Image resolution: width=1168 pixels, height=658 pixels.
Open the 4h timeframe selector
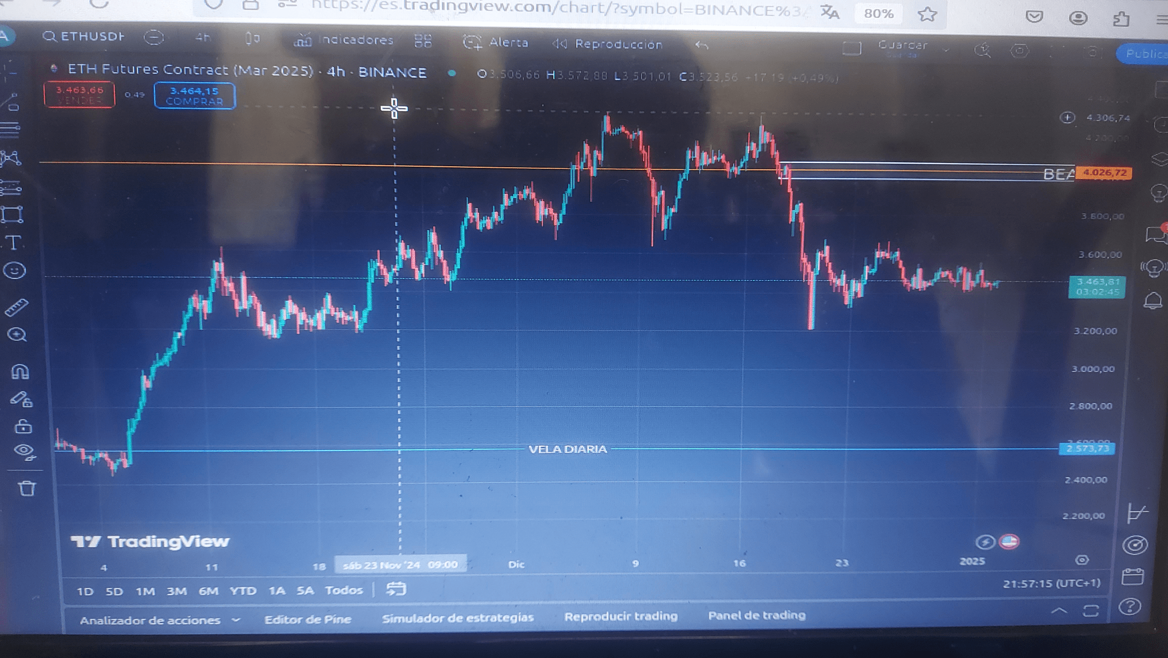[203, 37]
